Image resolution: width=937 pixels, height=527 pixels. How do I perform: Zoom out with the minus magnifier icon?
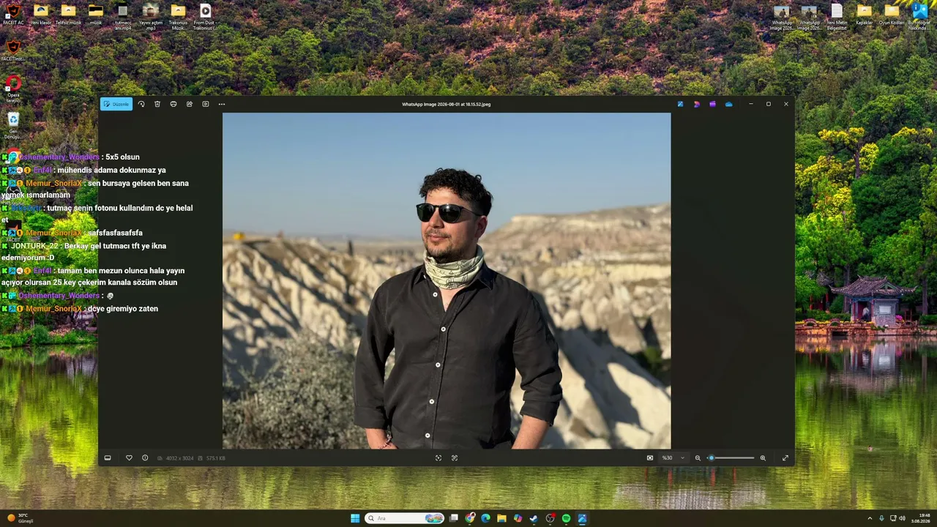click(698, 458)
